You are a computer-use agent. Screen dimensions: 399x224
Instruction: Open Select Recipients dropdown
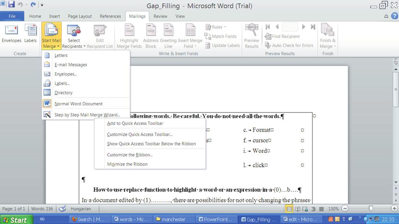(74, 36)
